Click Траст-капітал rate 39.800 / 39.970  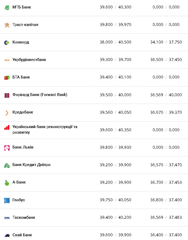pyautogui.click(x=116, y=25)
